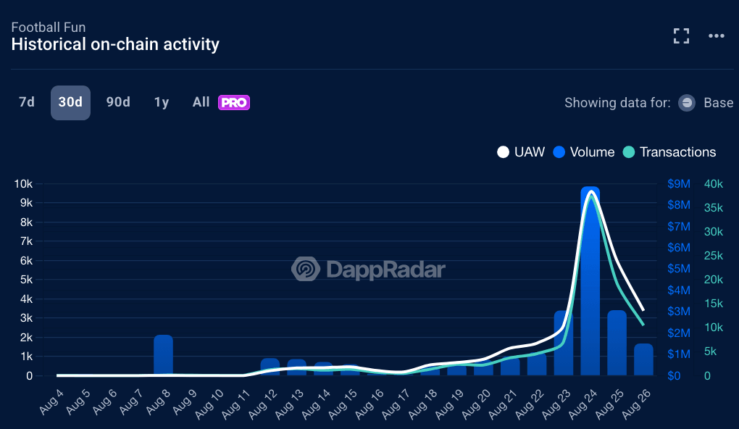
Task: Click the Base chain logo icon
Action: (x=687, y=103)
